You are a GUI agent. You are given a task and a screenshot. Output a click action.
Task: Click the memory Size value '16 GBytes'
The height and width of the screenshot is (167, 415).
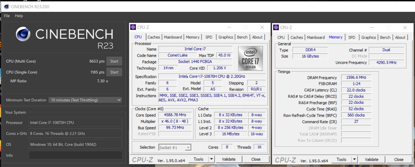coord(310,56)
